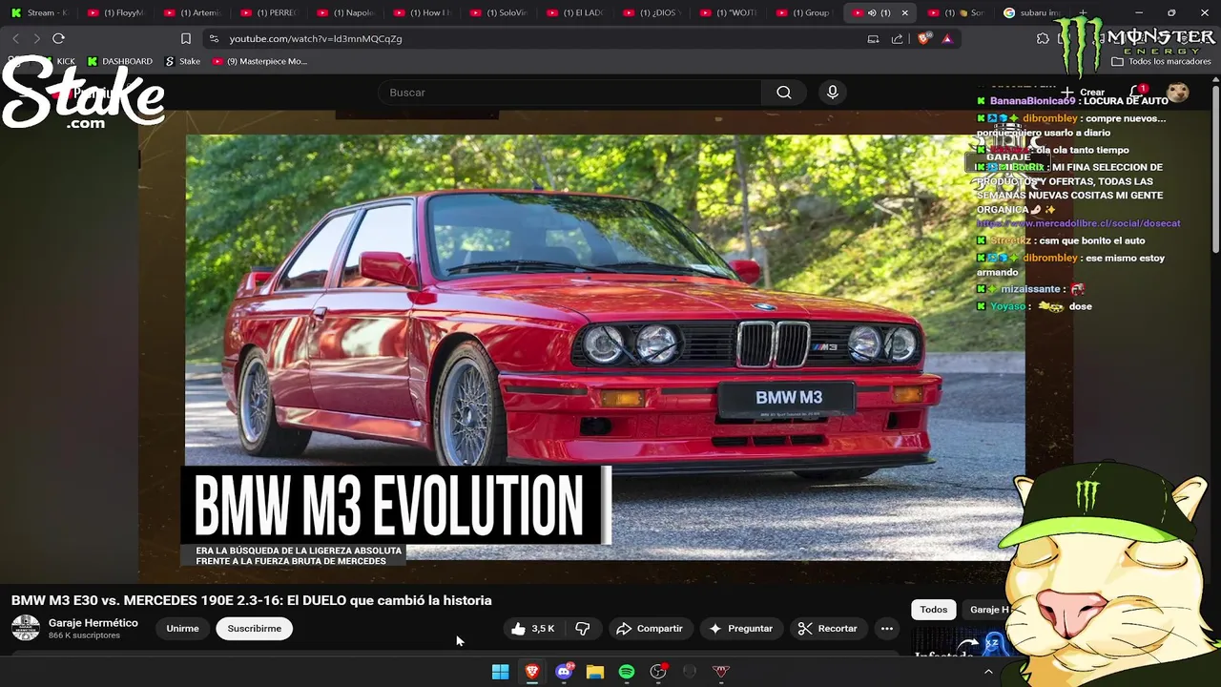Open Brave Shields lion icon
Screen dimensions: 1221x687
pyautogui.click(x=923, y=39)
